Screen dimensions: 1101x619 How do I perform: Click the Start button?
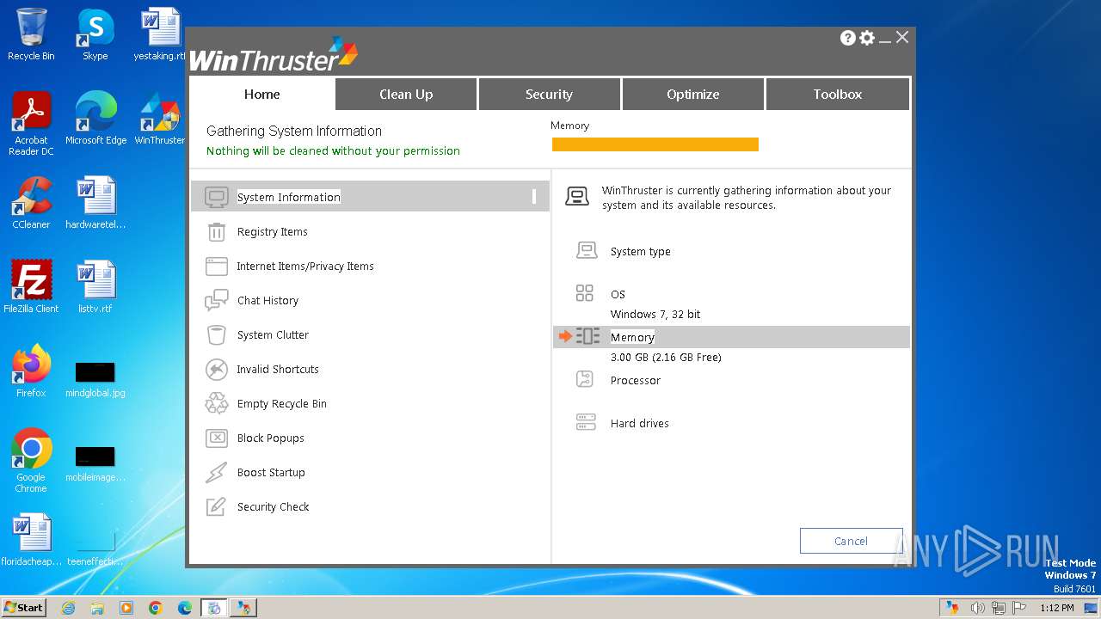point(24,607)
